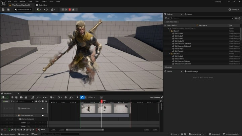Click the magnet snapping icon in Sequencer
This screenshot has height=136, width=242.
(82, 97)
